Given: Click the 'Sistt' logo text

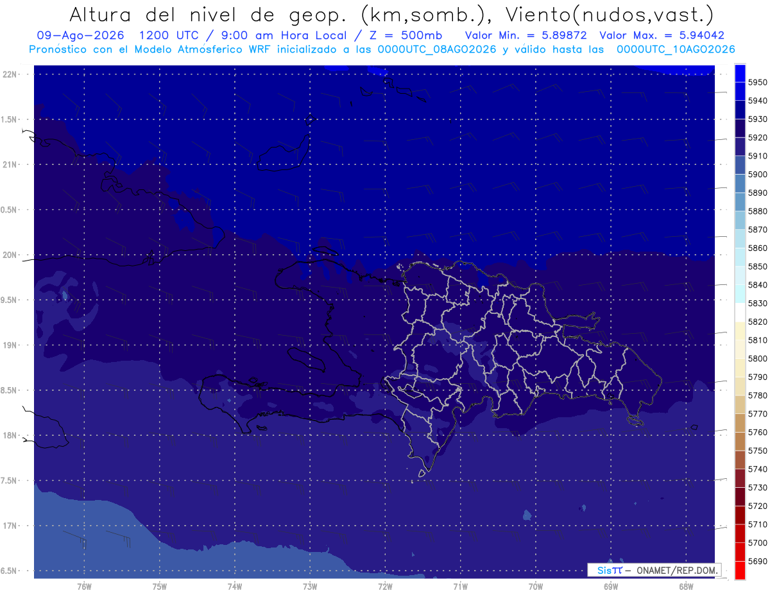Looking at the screenshot, I should click(x=610, y=570).
